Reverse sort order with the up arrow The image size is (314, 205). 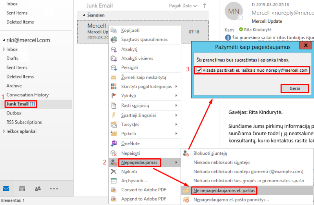click(x=204, y=6)
